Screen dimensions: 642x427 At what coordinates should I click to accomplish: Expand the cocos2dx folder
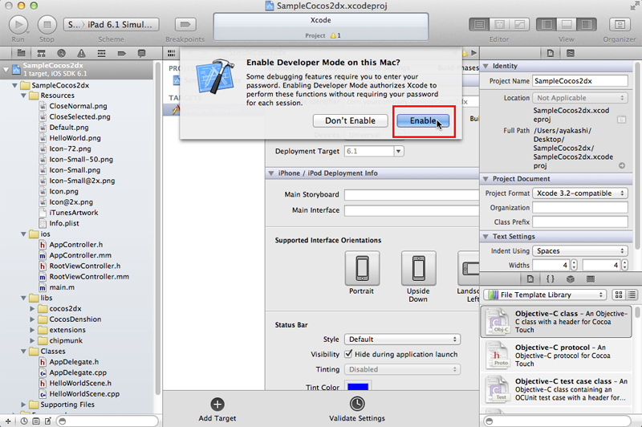[32, 309]
